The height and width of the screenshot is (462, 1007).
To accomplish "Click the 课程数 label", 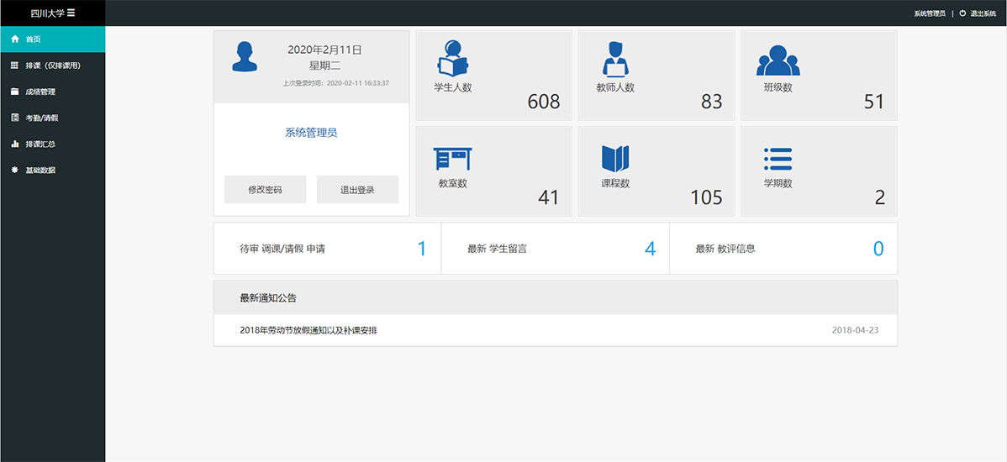I will coord(615,183).
